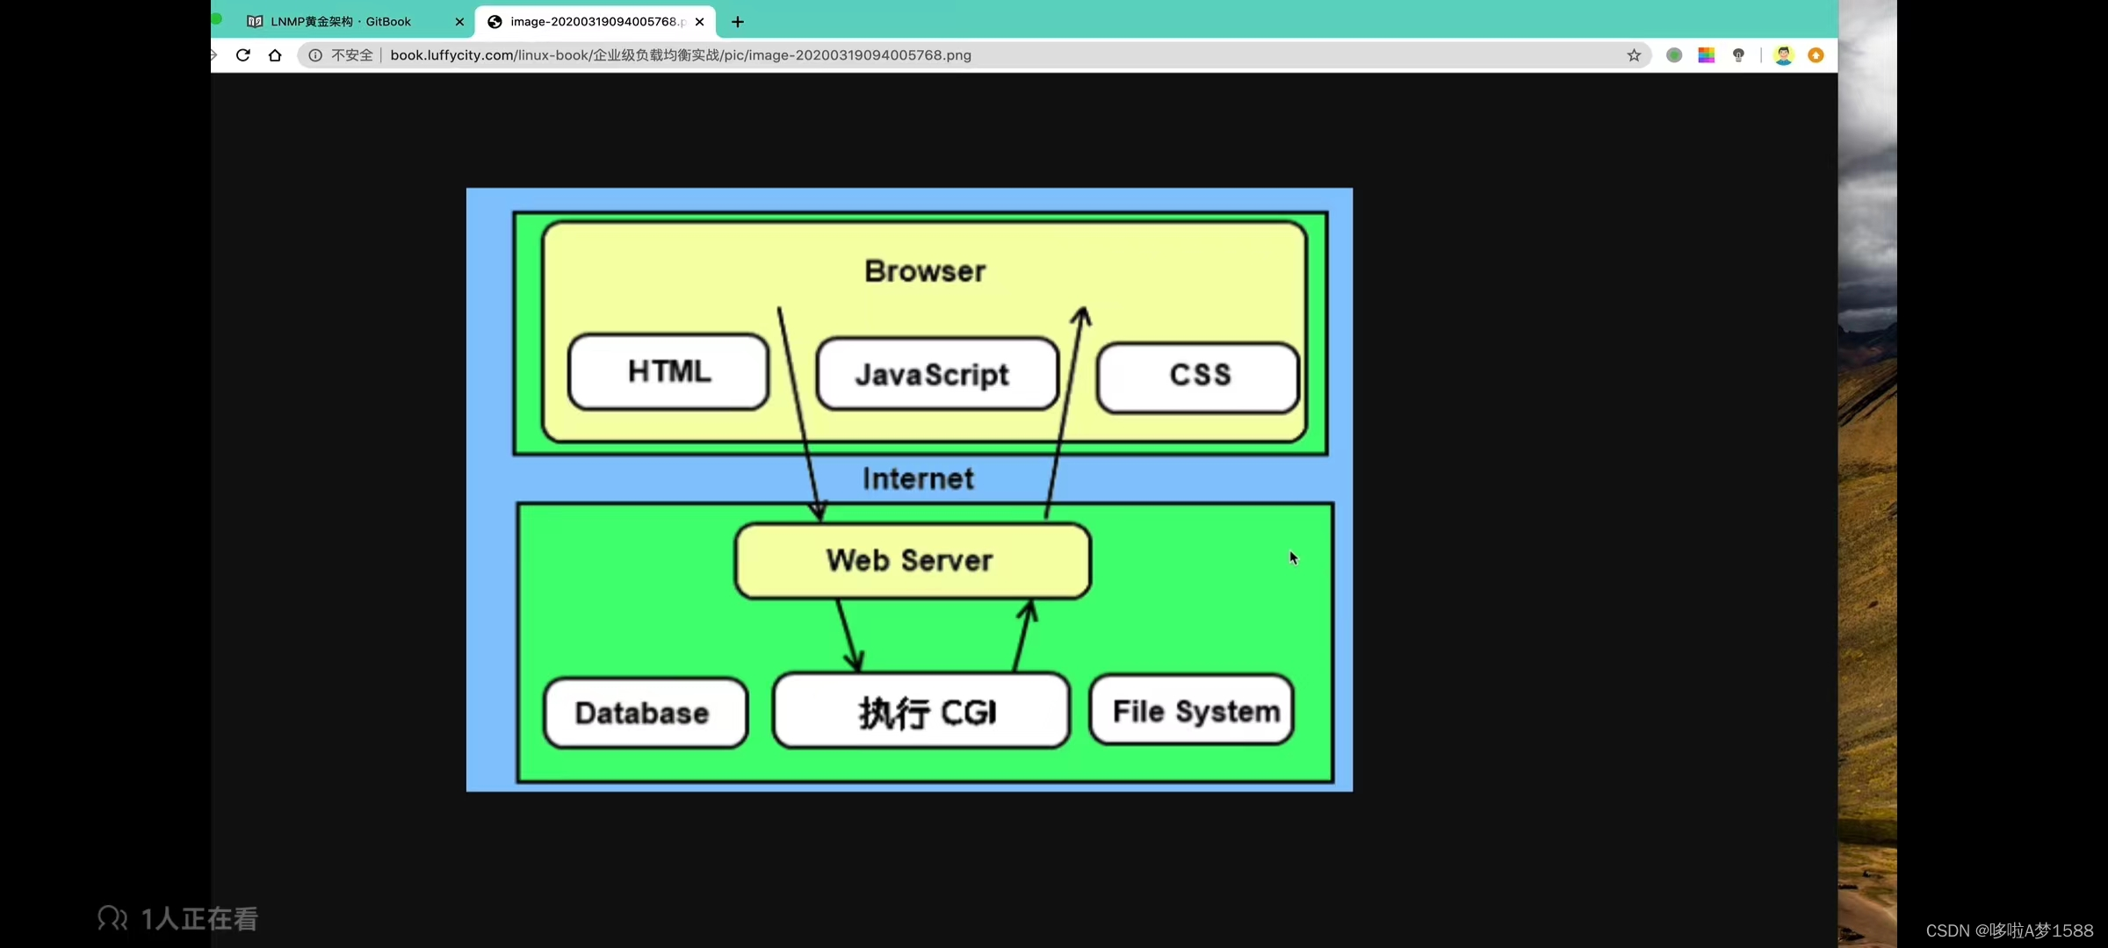Close the LNMP黄金架构 GitBook tab
Image resolution: width=2108 pixels, height=948 pixels.
click(x=459, y=22)
